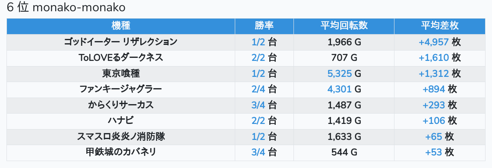
Task: Open the +293 average difference link
Action: click(434, 105)
